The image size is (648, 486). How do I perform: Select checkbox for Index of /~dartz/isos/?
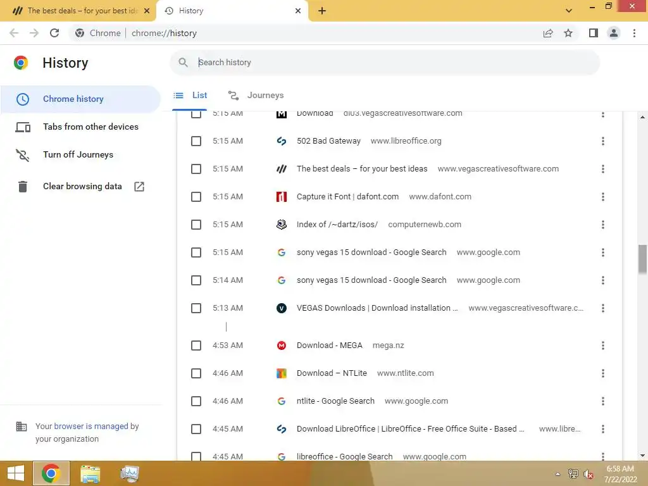[196, 225]
